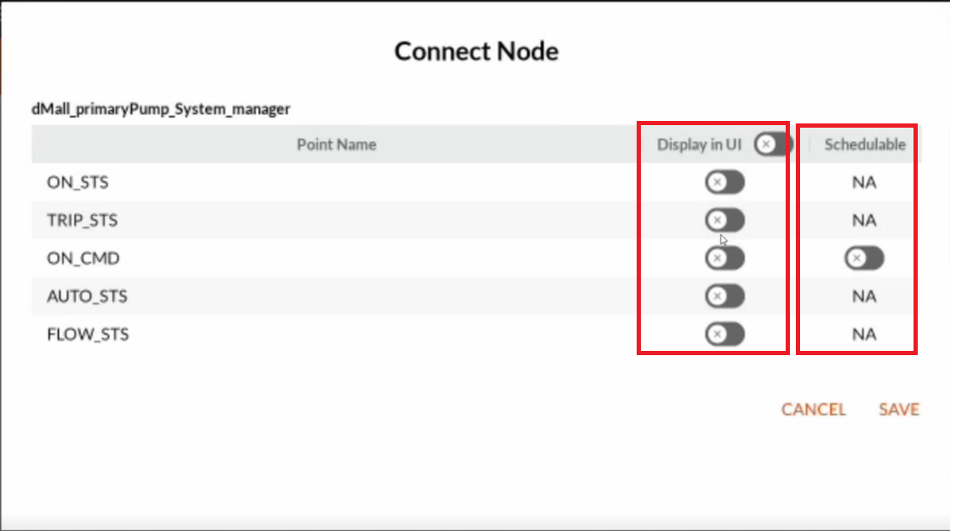This screenshot has width=955, height=531.
Task: Turn on Display in UI for ON_CMD
Action: (725, 258)
